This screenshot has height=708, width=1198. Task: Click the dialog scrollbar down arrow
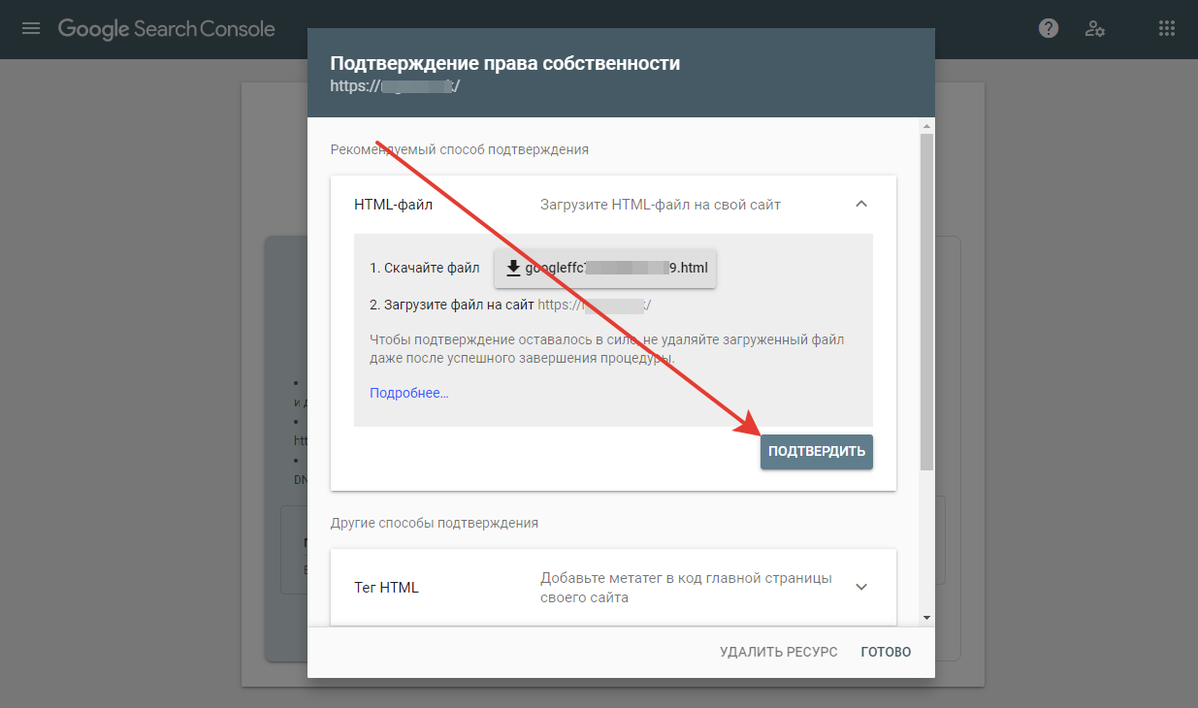[927, 618]
